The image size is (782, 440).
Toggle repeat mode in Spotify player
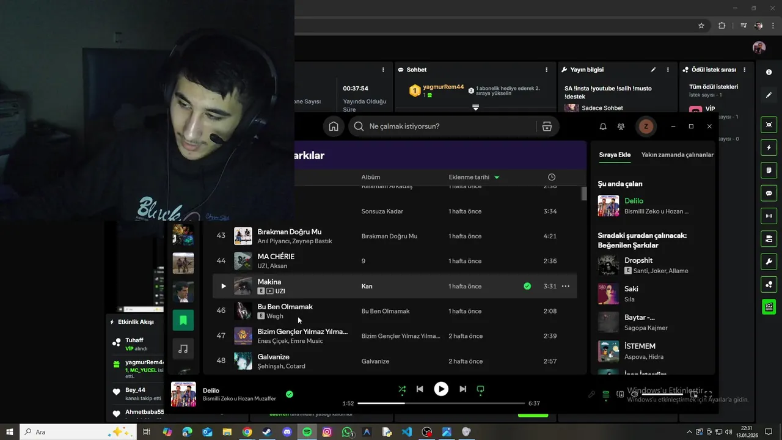pos(480,389)
